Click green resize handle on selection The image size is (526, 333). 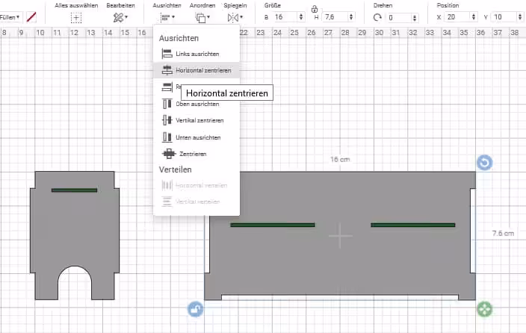484,308
